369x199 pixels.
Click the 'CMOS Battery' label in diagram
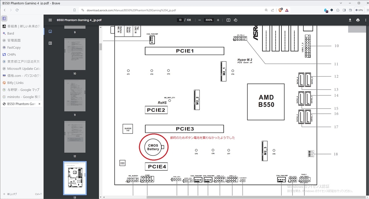click(x=153, y=147)
